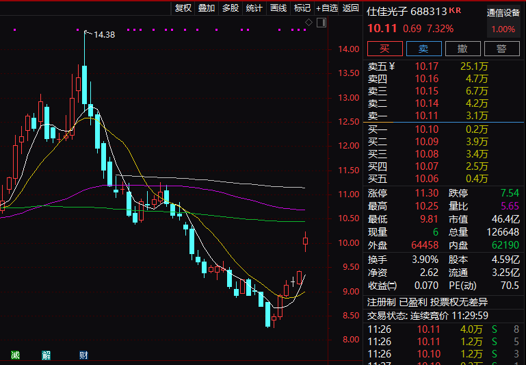Click the 财 marker at chart bottom
This screenshot has width=526, height=365.
[83, 355]
